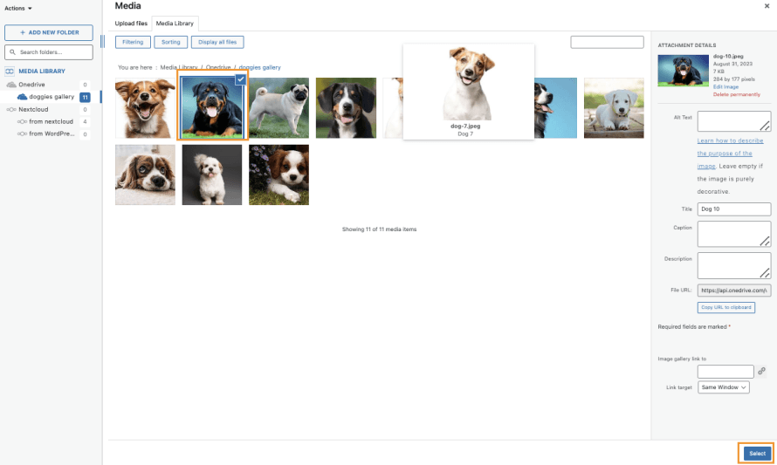Select the dog-7.jpeg hover preview
This screenshot has width=777, height=465.
point(468,92)
